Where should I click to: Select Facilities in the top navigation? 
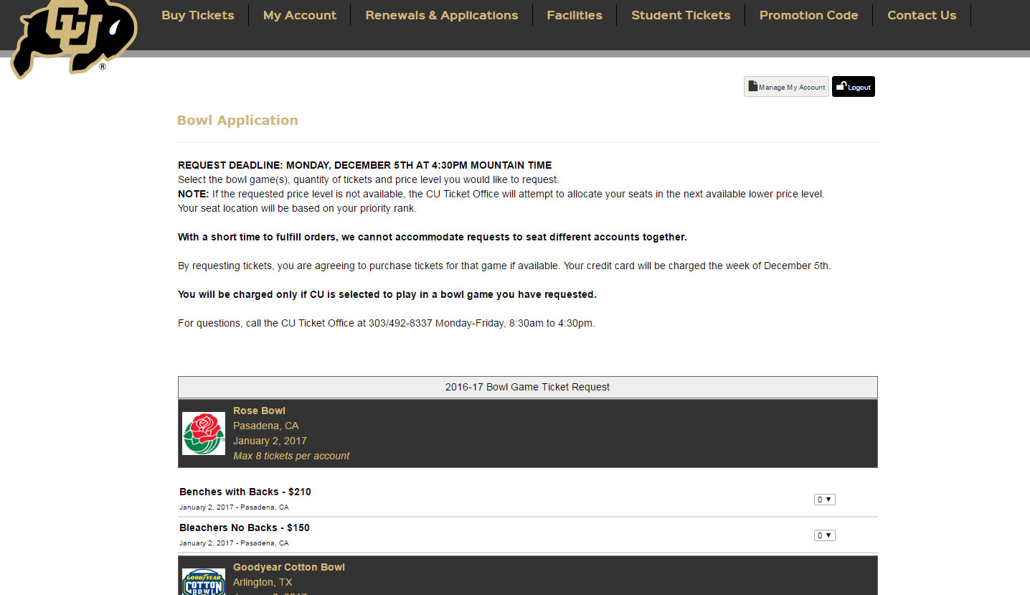pyautogui.click(x=575, y=15)
